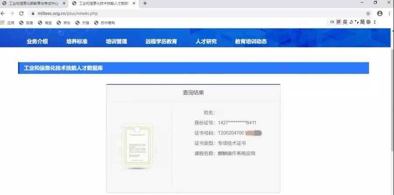
Task: Open the 培训管理 navigation menu
Action: click(x=116, y=42)
